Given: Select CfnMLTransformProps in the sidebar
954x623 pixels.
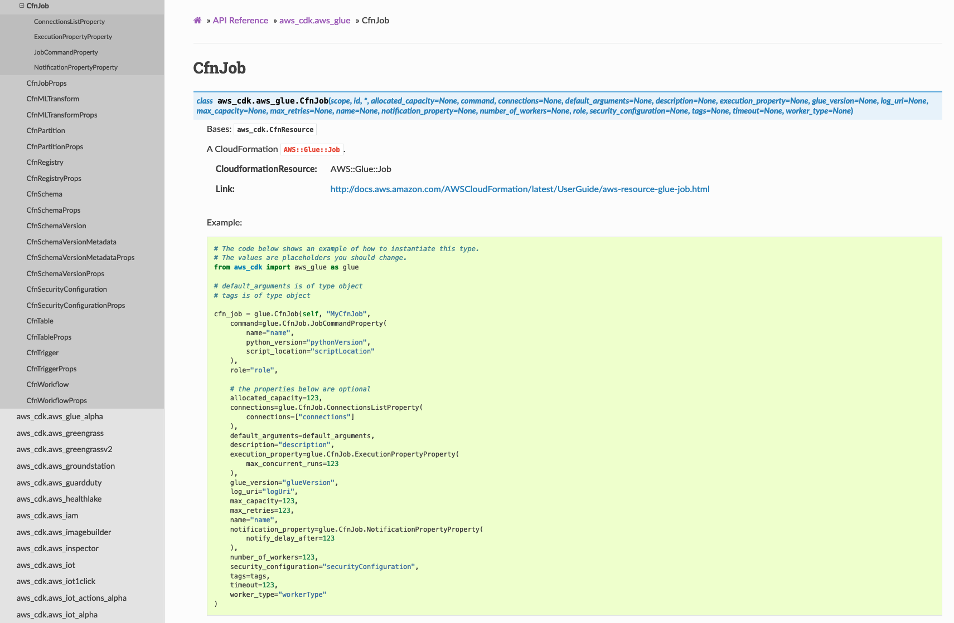Looking at the screenshot, I should pos(62,115).
